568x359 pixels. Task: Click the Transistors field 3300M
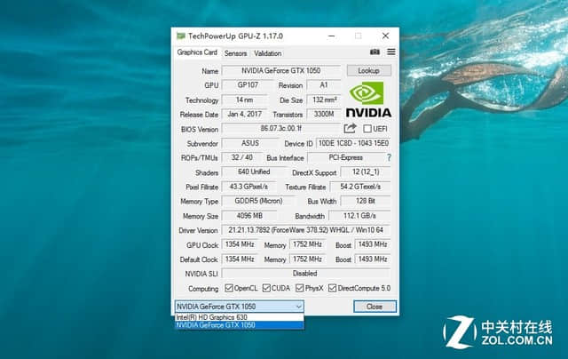(x=324, y=115)
